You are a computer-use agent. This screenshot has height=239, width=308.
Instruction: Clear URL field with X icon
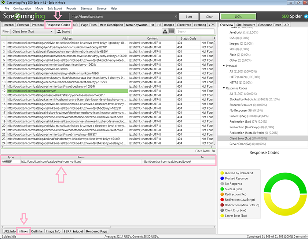[x=176, y=17]
